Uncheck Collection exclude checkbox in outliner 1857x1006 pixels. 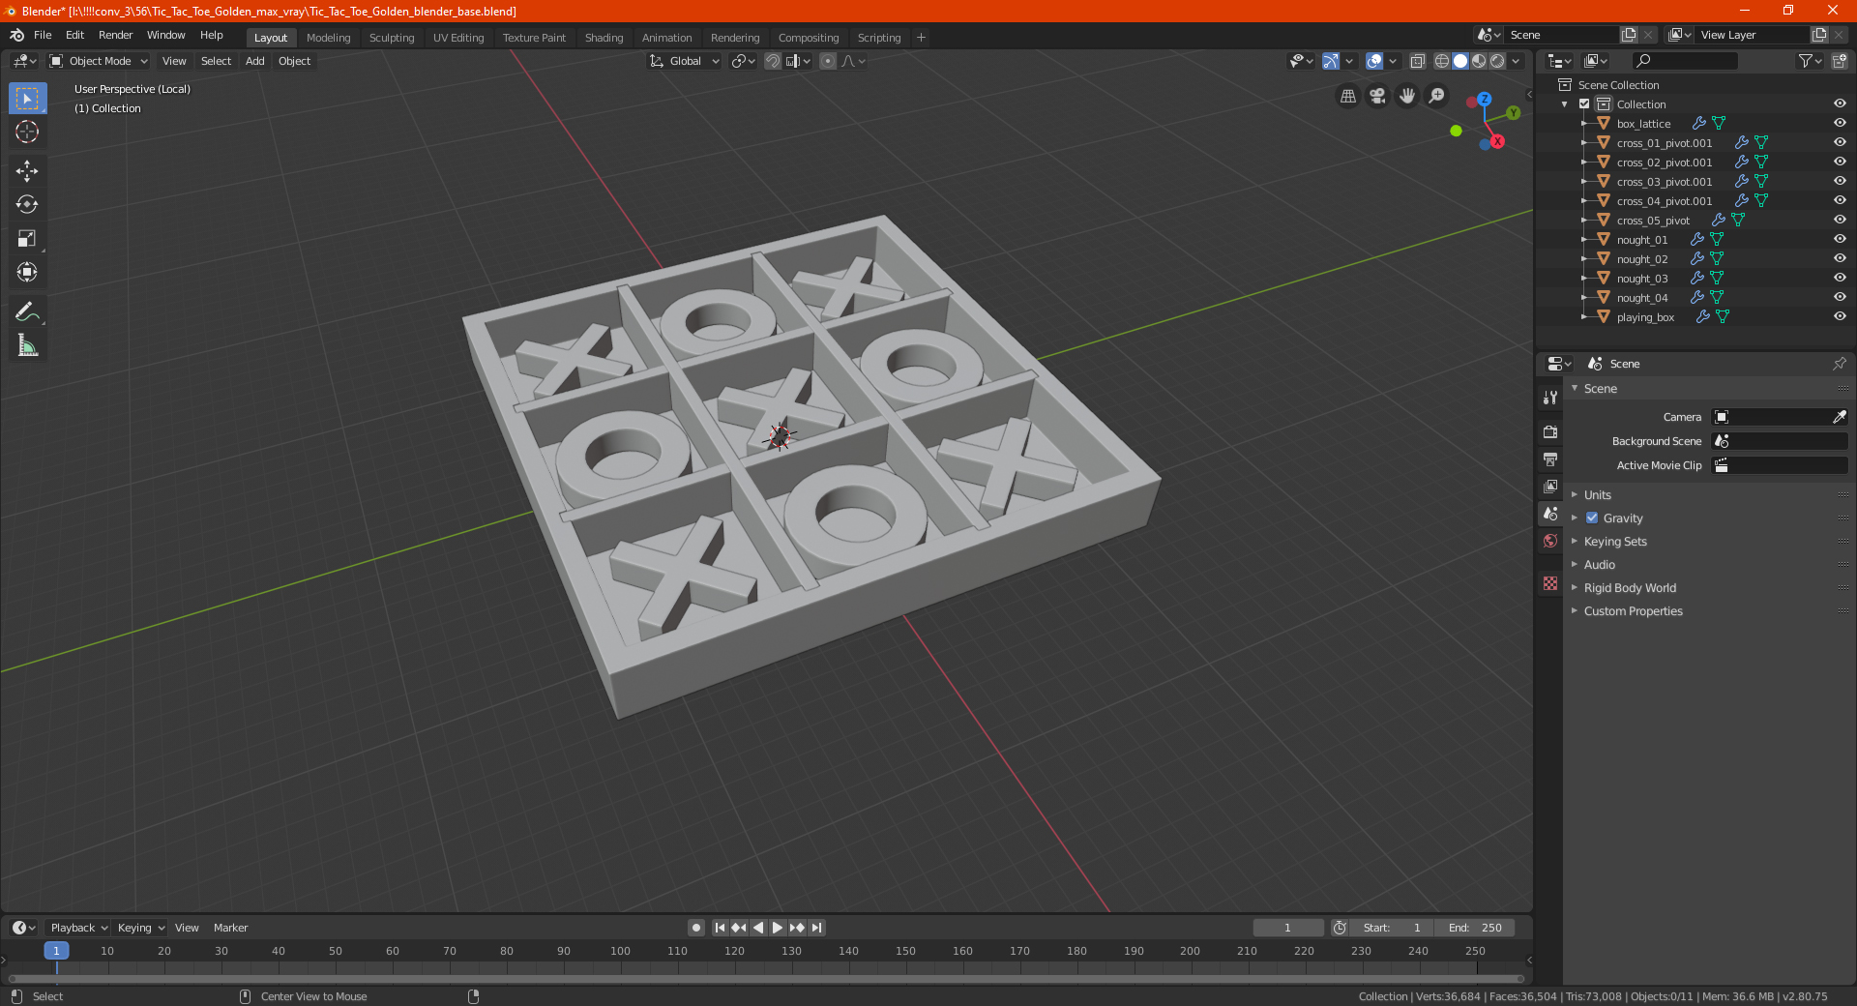coord(1584,104)
